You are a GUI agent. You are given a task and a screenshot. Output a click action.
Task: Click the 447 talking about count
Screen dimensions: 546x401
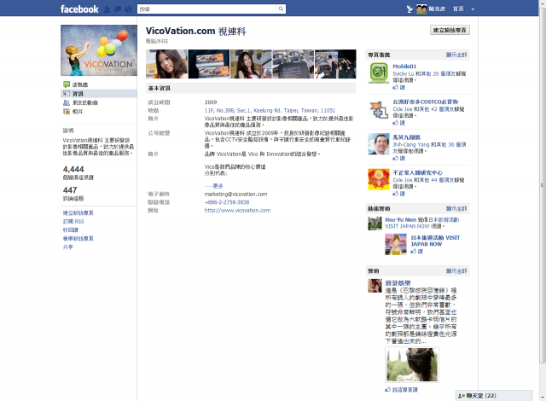click(x=70, y=190)
